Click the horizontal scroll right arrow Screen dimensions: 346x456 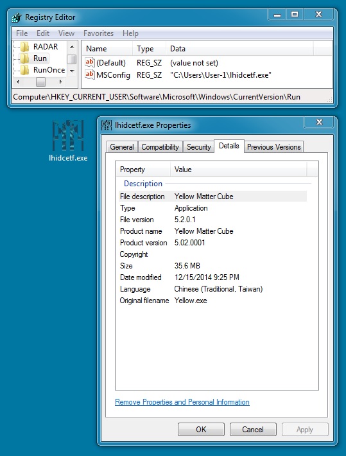click(x=60, y=82)
